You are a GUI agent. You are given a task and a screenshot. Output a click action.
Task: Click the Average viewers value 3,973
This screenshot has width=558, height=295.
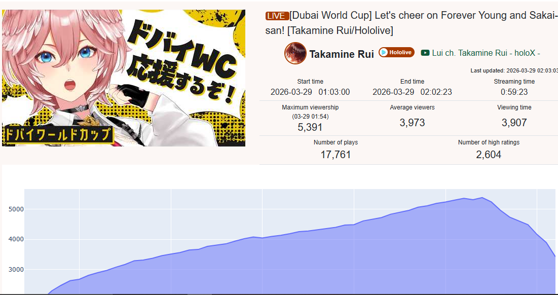click(x=412, y=123)
